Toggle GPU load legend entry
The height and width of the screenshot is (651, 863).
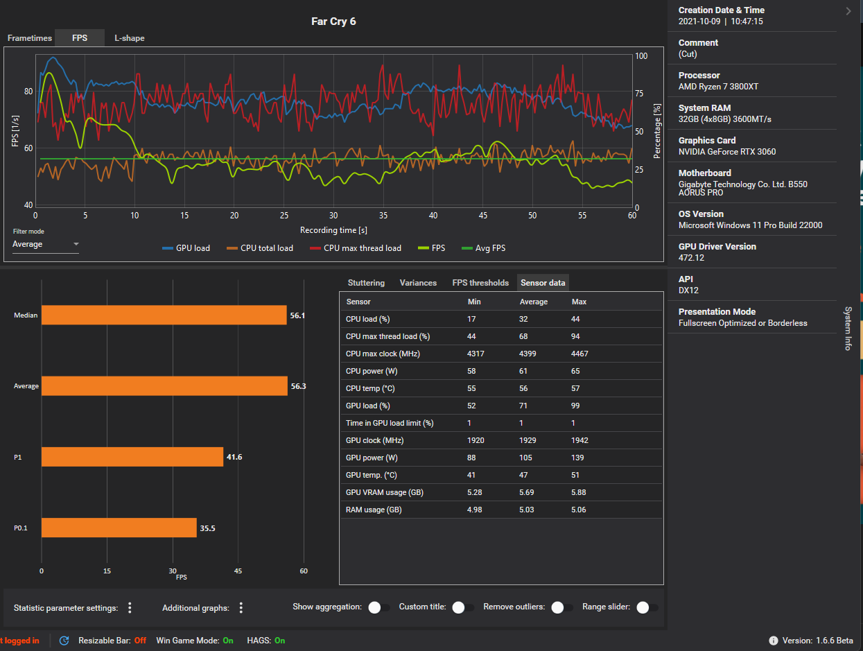click(186, 248)
